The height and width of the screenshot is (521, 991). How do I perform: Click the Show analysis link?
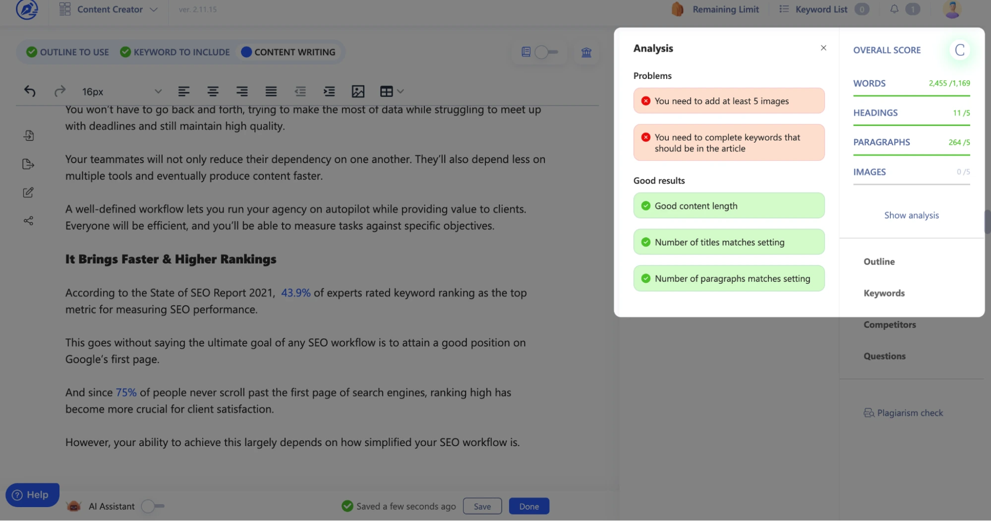[911, 215]
